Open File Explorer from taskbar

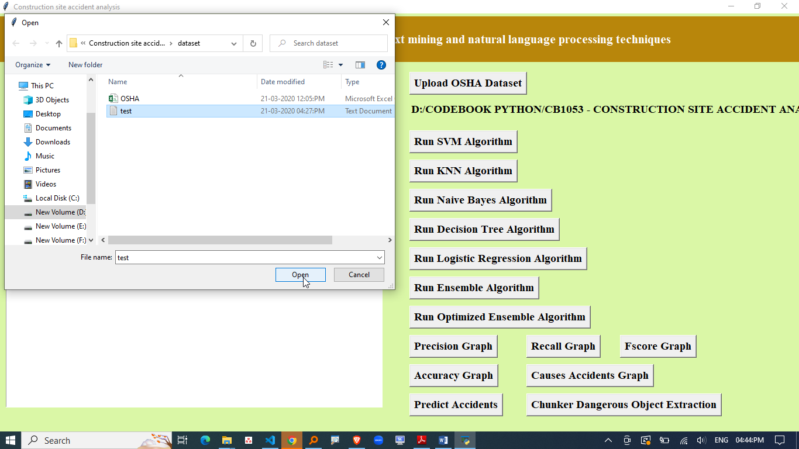coord(227,440)
